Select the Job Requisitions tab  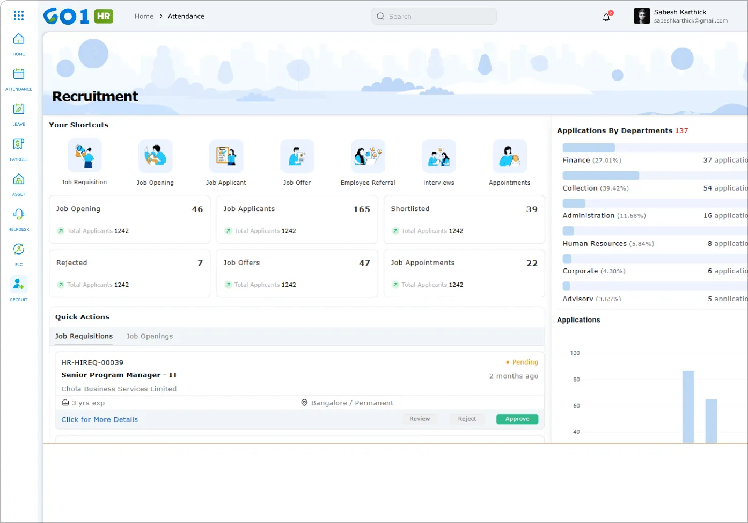(84, 336)
